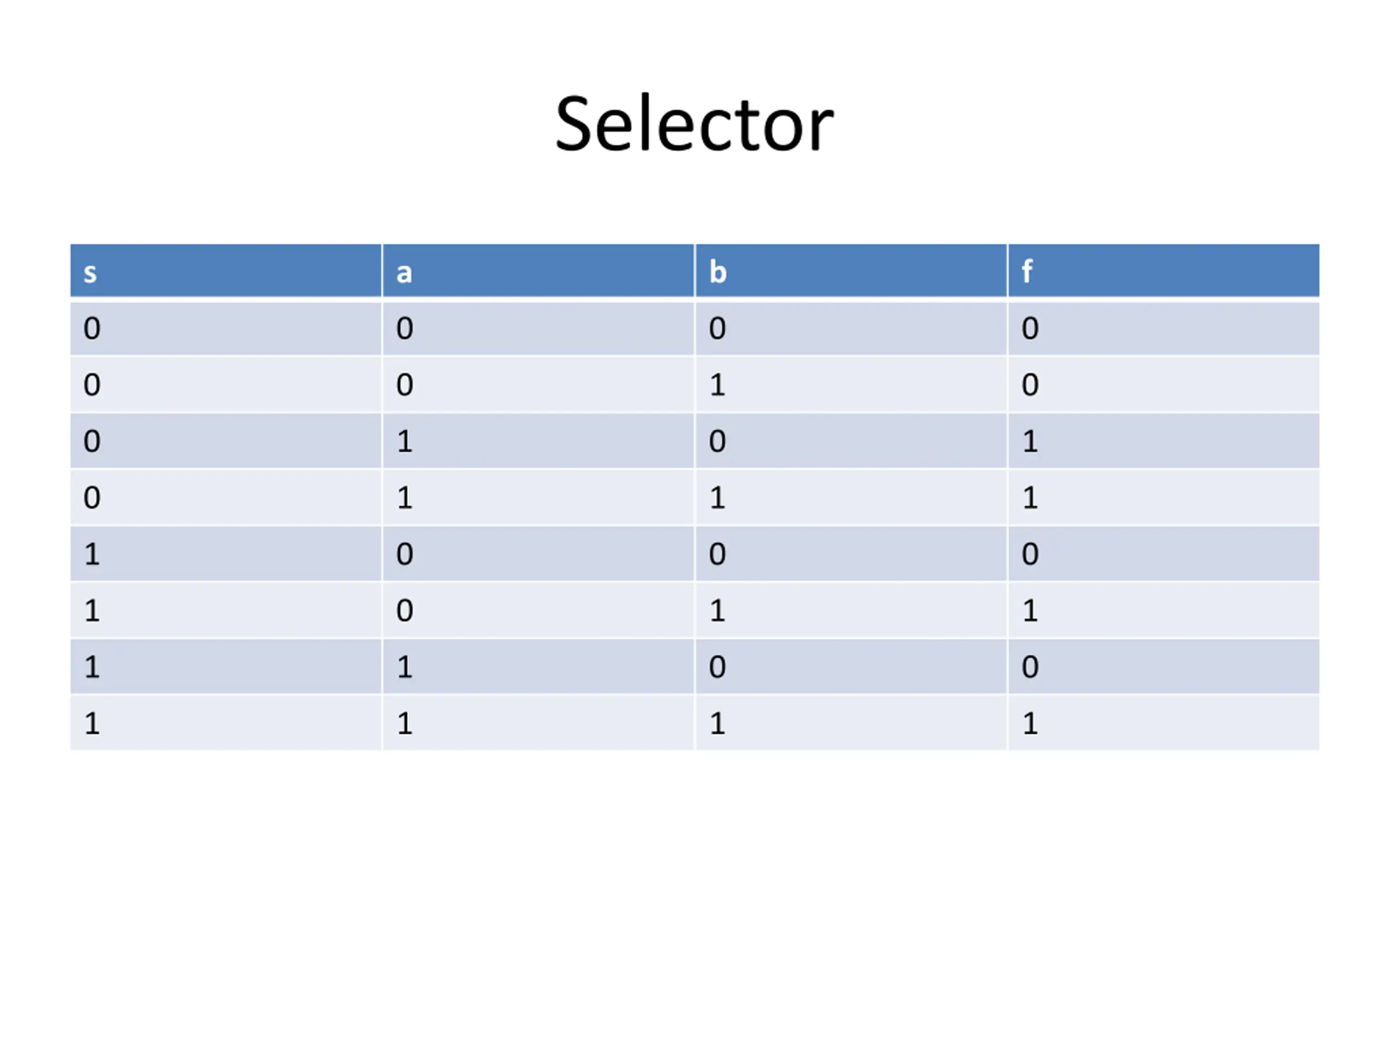Select the 'b' column header cell
The height and width of the screenshot is (1042, 1390).
click(x=851, y=271)
